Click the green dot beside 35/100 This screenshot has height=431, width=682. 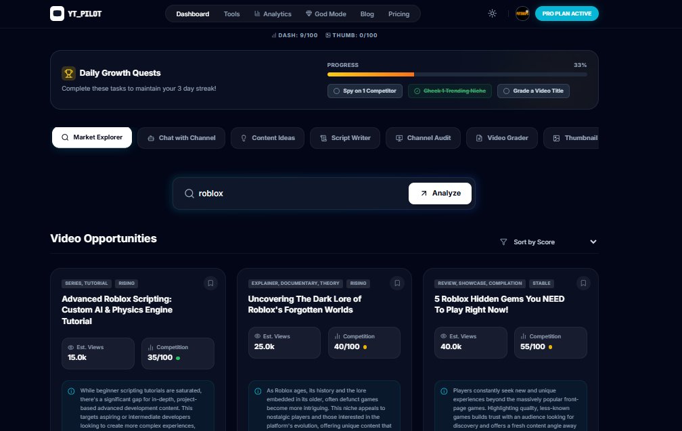click(178, 358)
